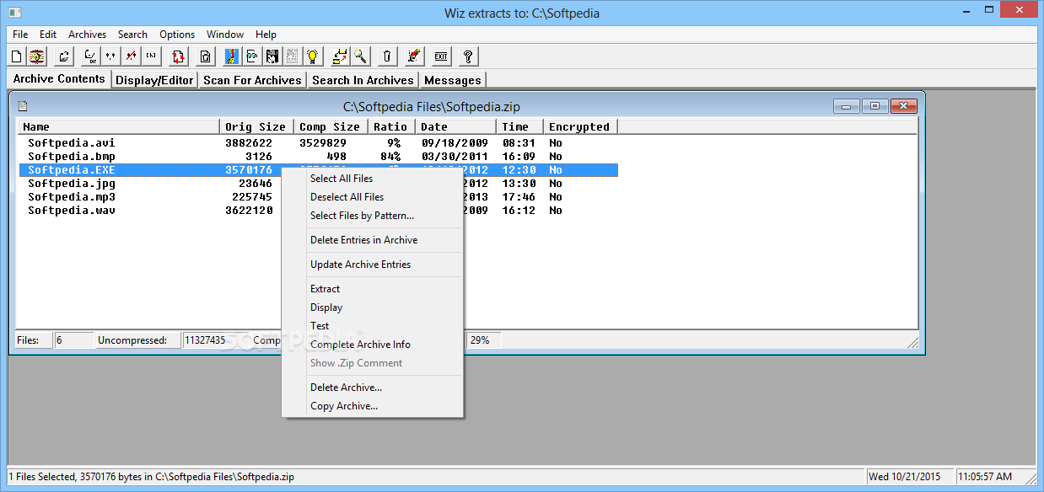Click the folder with arrow toolbar icon
Viewport: 1044px width, 492px height.
(64, 56)
